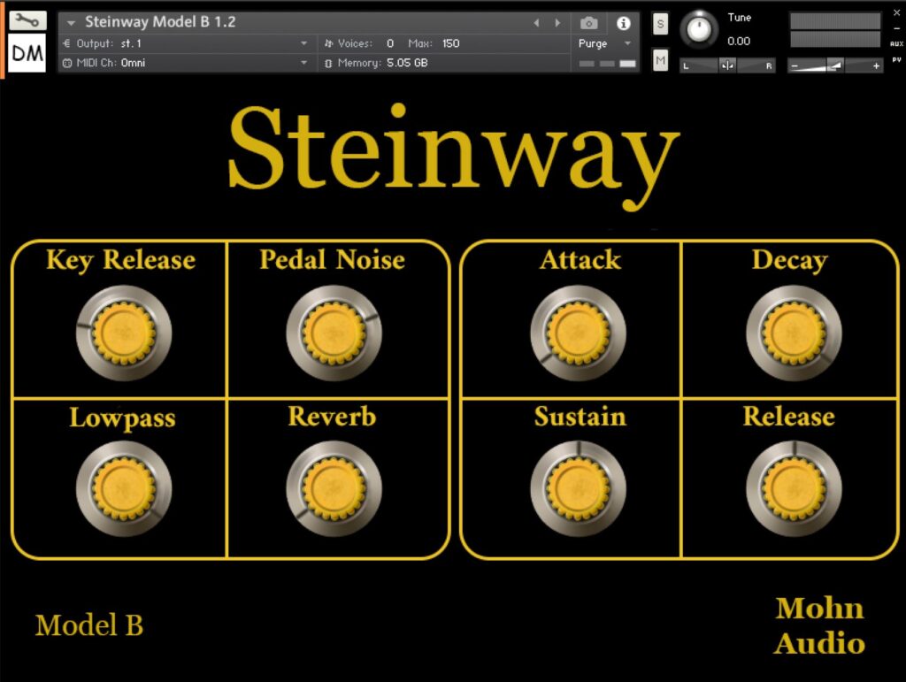Click the pan center icon on pan slider

727,65
